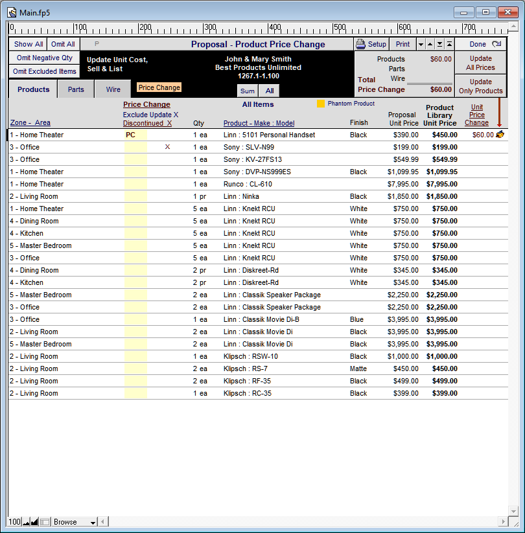Image resolution: width=525 pixels, height=533 pixels.
Task: Click the vertical scrollbar down arrow
Action: (x=513, y=511)
